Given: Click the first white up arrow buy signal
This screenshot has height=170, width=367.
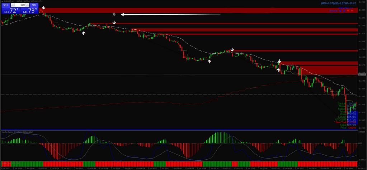Looking at the screenshot, I should 84,33.
